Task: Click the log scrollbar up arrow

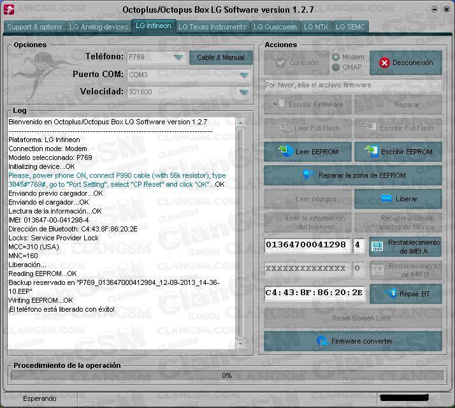Action: [x=240, y=122]
